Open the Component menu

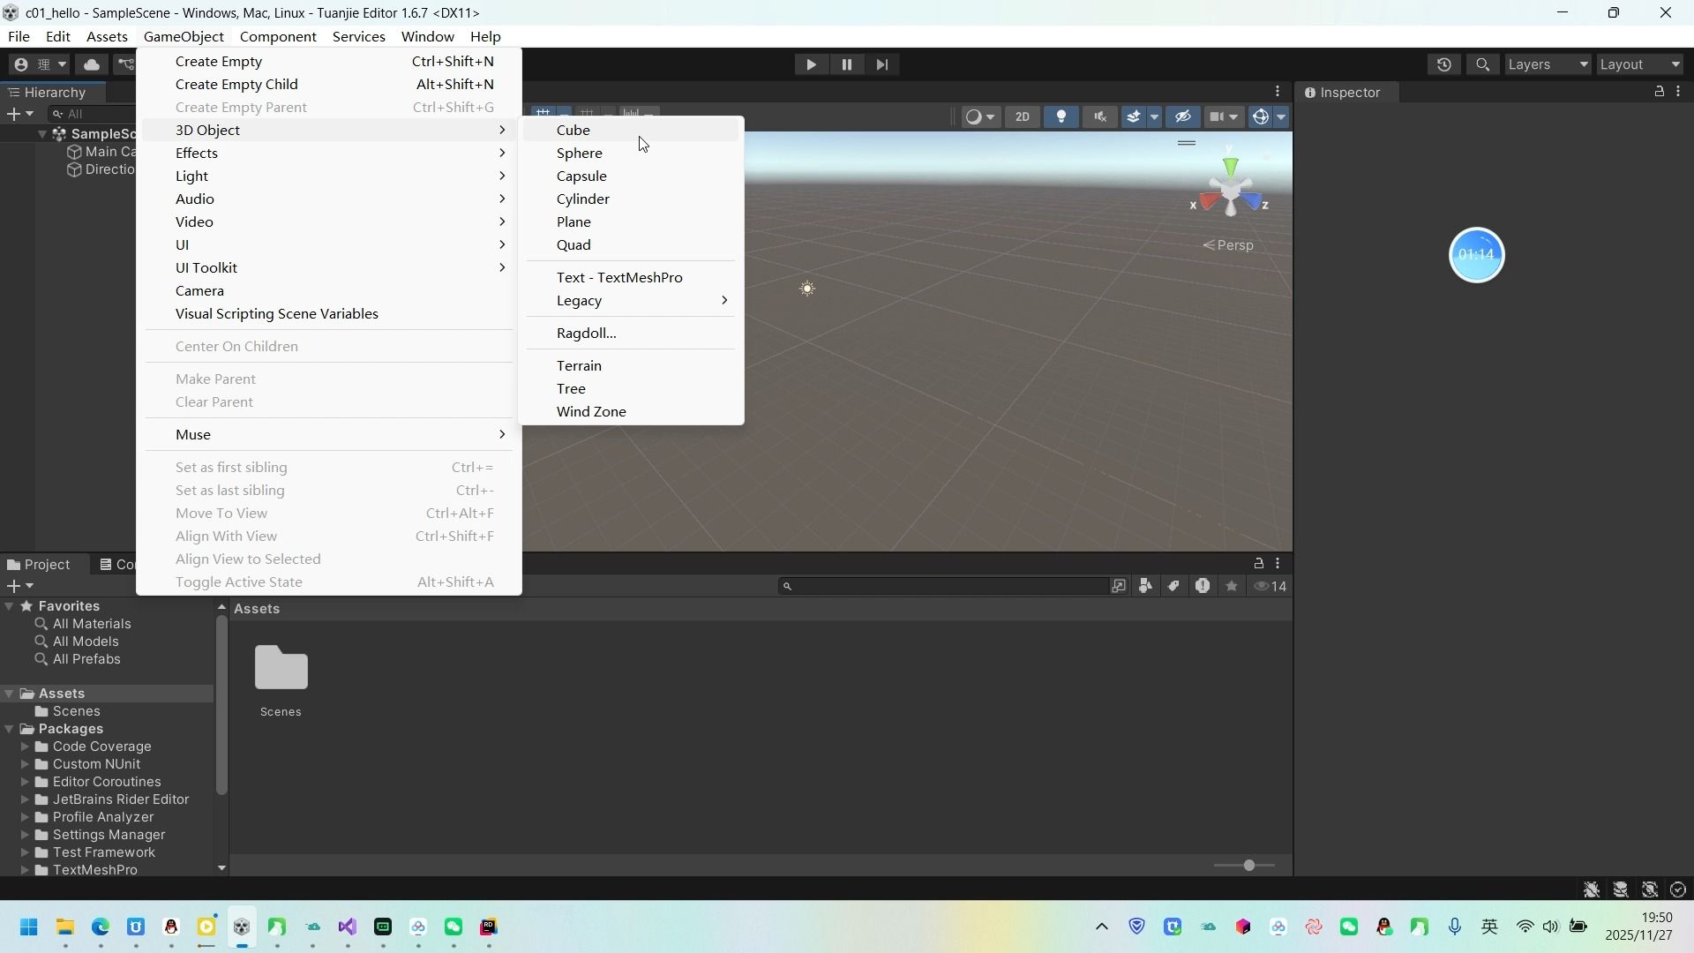277,36
